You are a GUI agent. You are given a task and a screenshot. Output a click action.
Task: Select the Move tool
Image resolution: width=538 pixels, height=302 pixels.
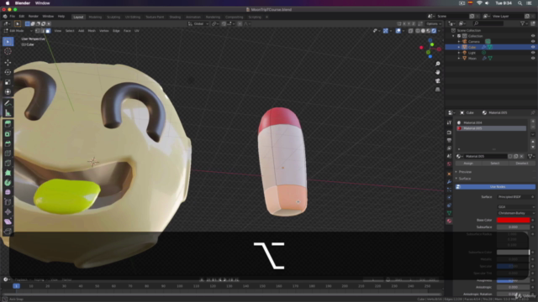tap(8, 63)
